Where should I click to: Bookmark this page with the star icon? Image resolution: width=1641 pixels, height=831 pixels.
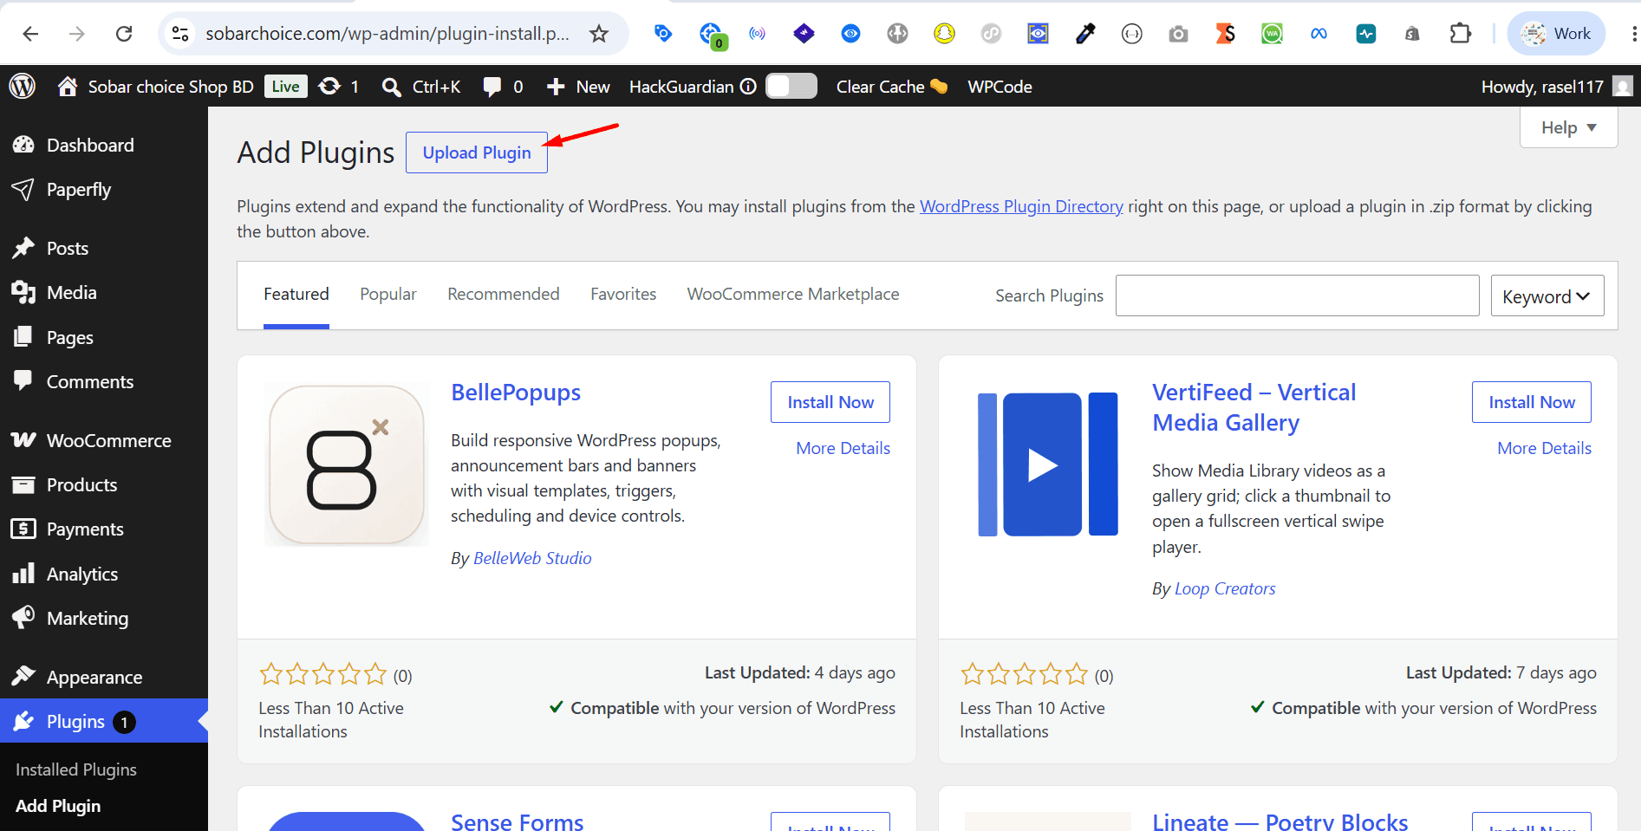(599, 34)
